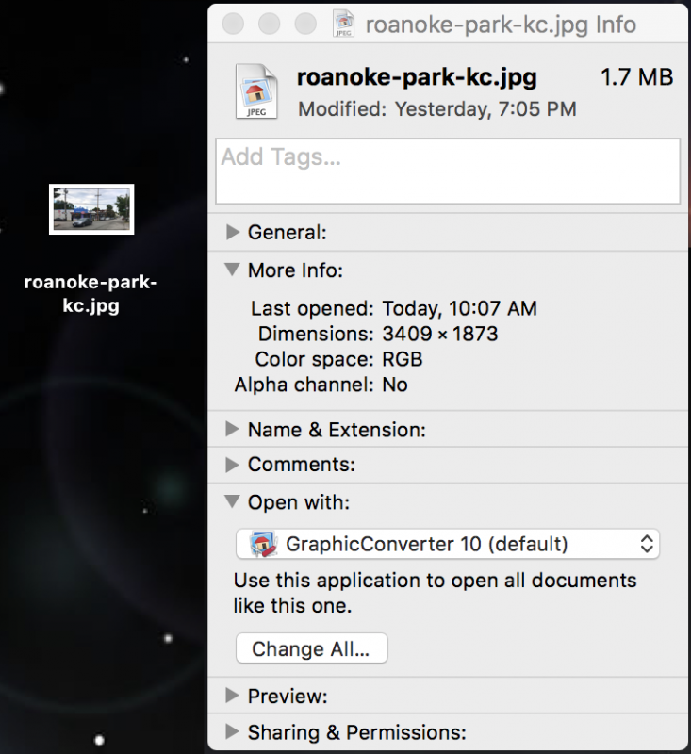This screenshot has width=691, height=754.
Task: Select the roanoke-park-kc.jpg desktop thumbnail
Action: 91,209
